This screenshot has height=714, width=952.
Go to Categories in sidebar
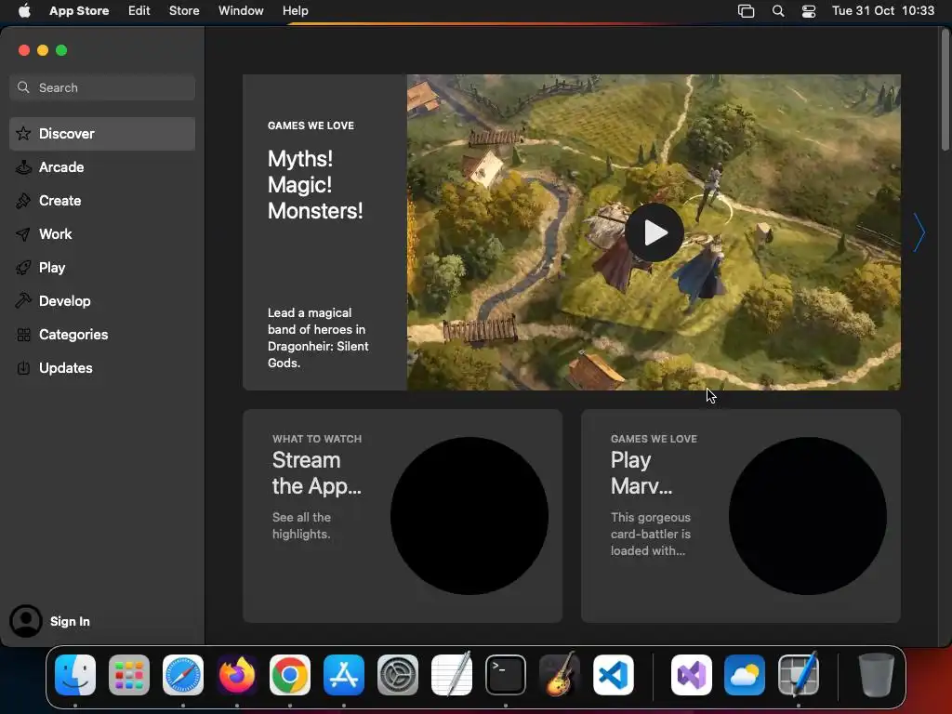click(102, 335)
